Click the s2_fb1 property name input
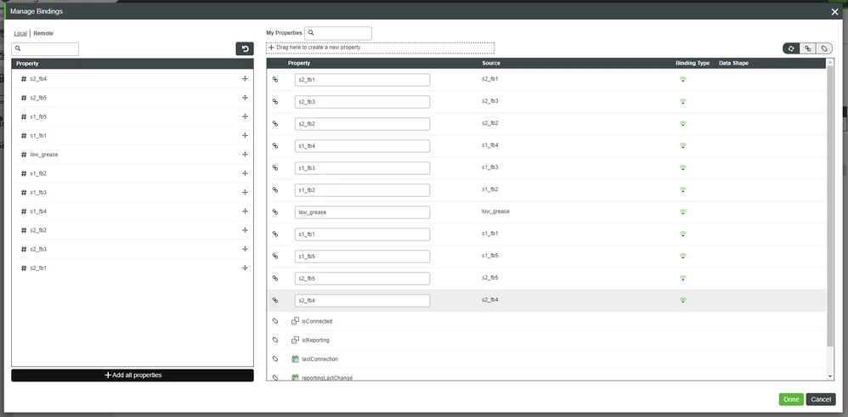Screen dimensions: 848x417 tap(362, 80)
